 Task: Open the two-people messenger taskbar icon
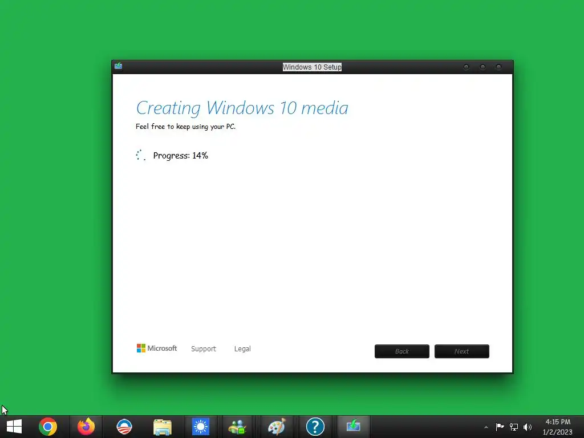coord(238,427)
